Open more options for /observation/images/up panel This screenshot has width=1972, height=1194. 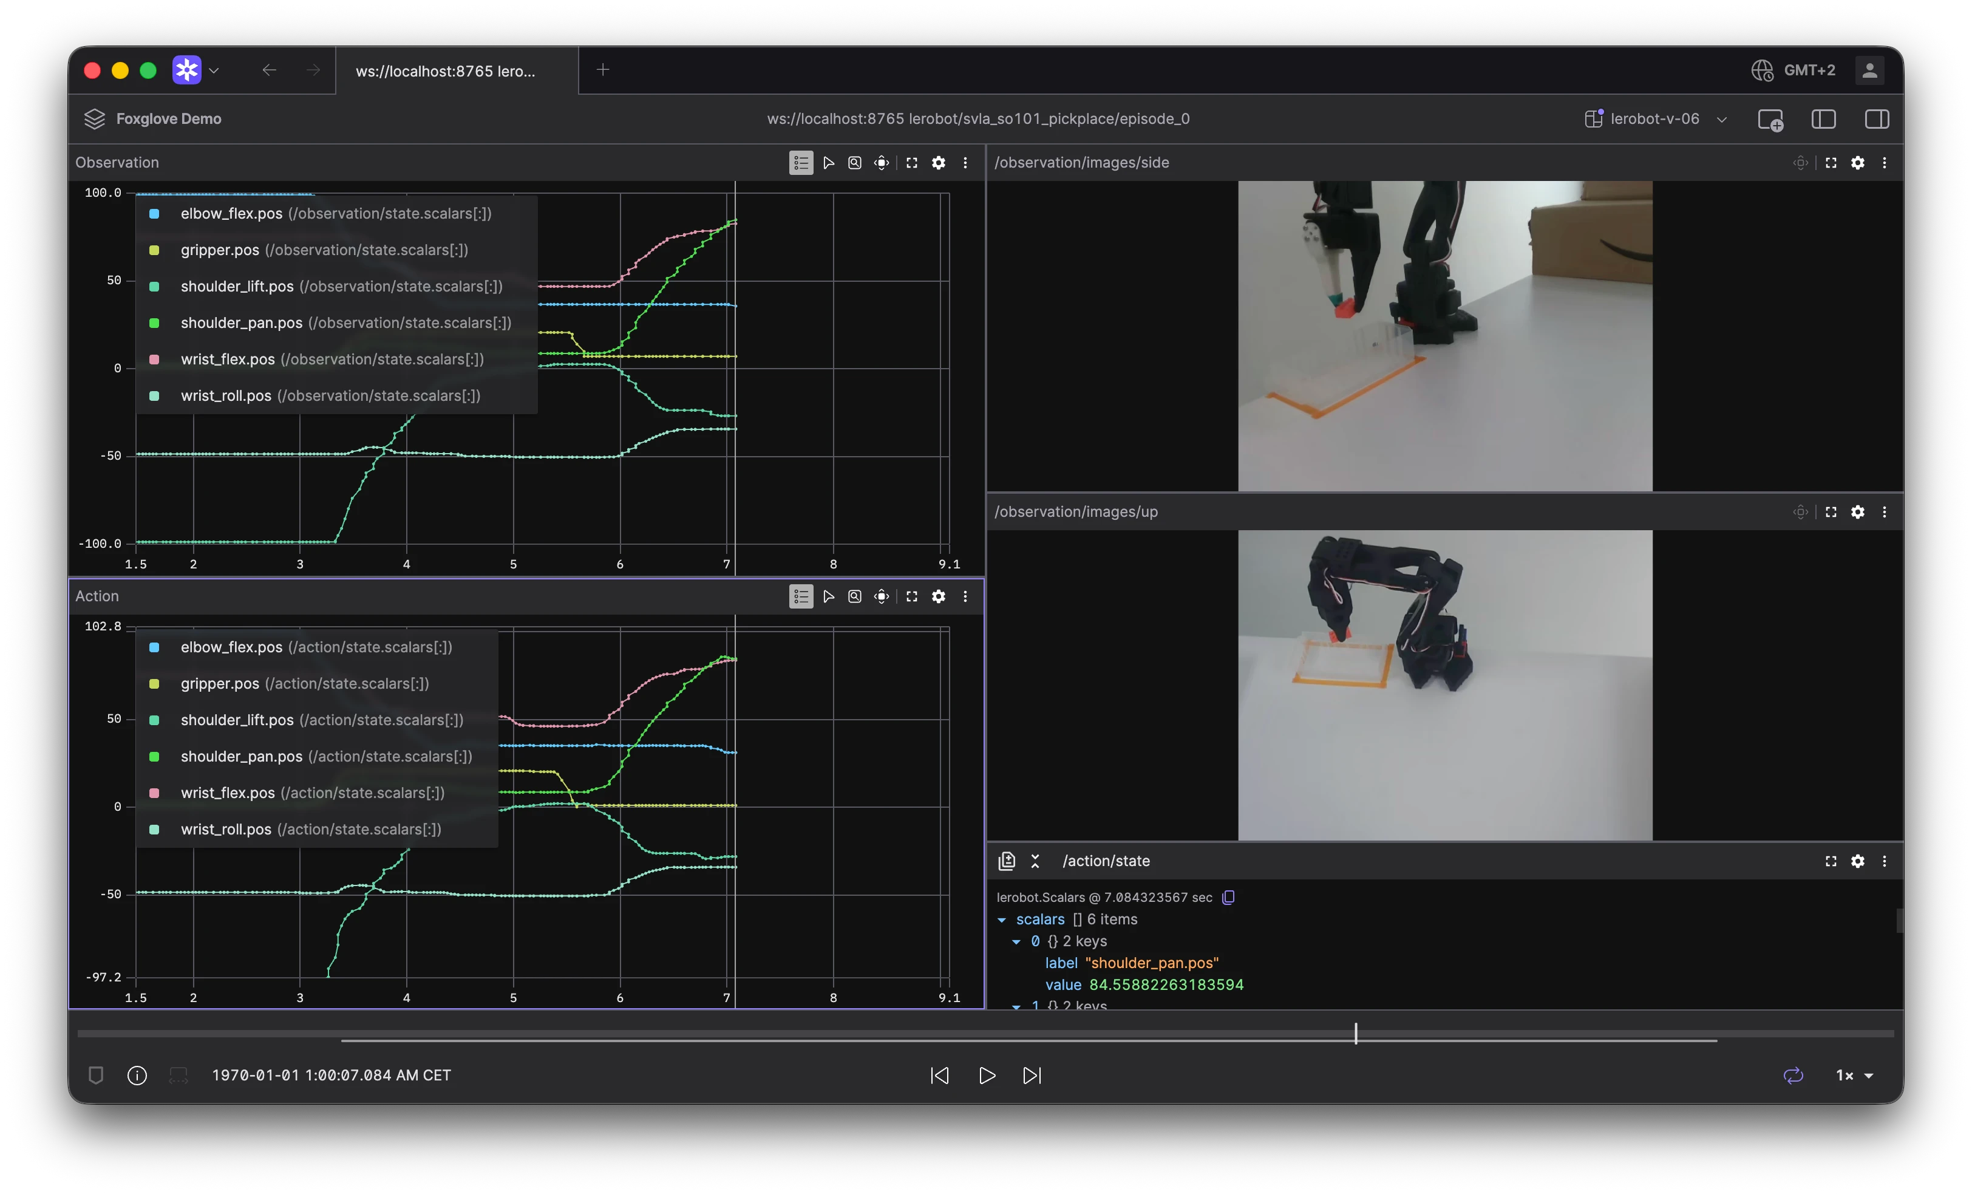[x=1885, y=512]
